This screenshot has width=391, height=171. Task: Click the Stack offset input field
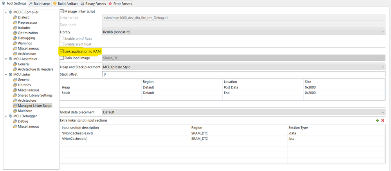pyautogui.click(x=243, y=74)
